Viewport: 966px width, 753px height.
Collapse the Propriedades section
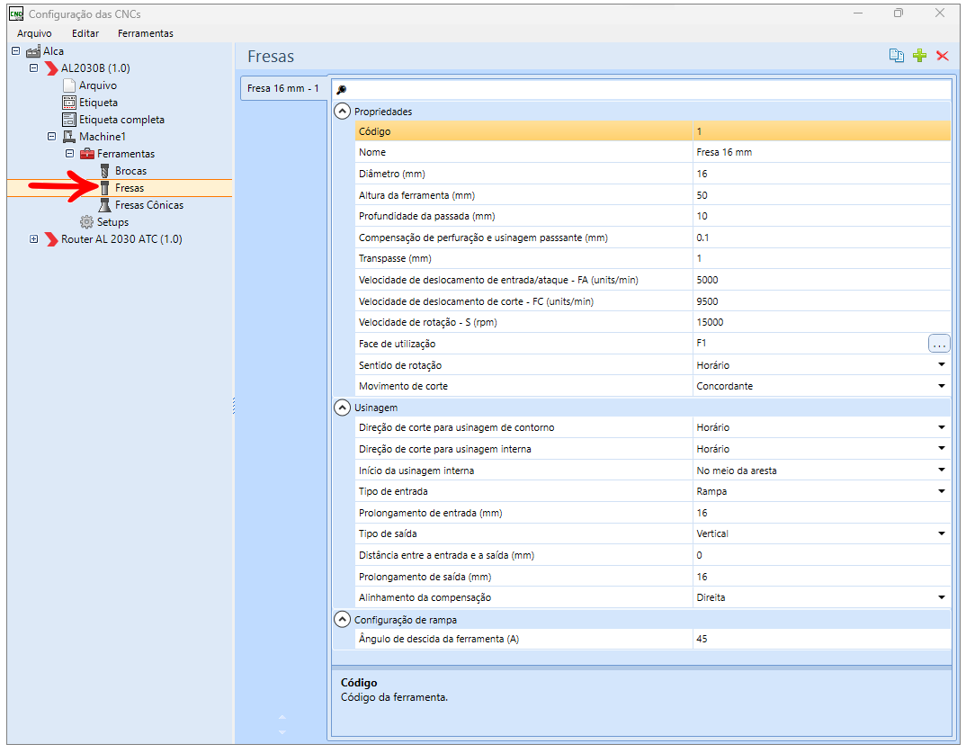point(342,112)
